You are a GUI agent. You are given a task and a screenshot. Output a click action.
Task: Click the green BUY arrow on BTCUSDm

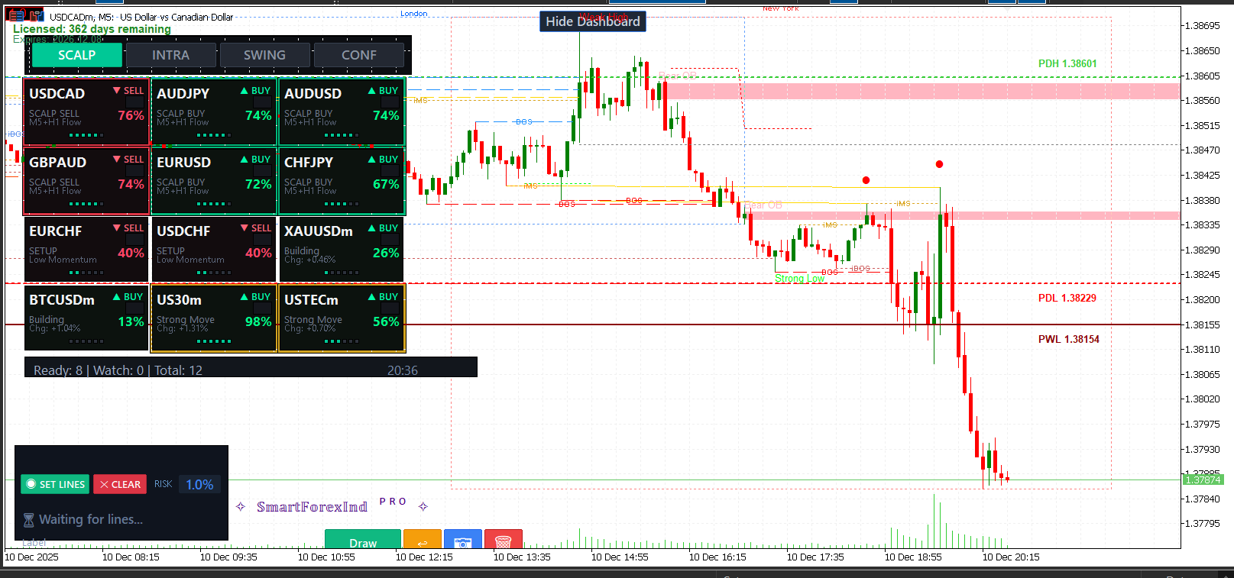pyautogui.click(x=117, y=296)
